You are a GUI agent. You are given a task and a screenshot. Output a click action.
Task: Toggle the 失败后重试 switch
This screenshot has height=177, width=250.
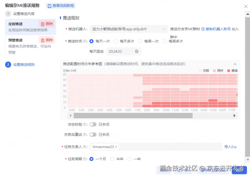[x=93, y=135]
